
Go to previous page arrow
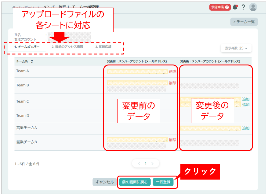point(139,164)
